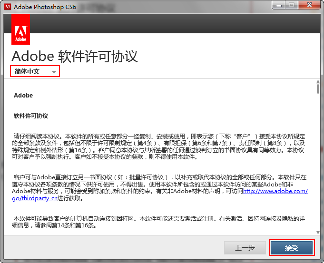The width and height of the screenshot is (324, 263).
Task: Open the www.adobe.com thirdparty_cn link
Action: click(275, 191)
